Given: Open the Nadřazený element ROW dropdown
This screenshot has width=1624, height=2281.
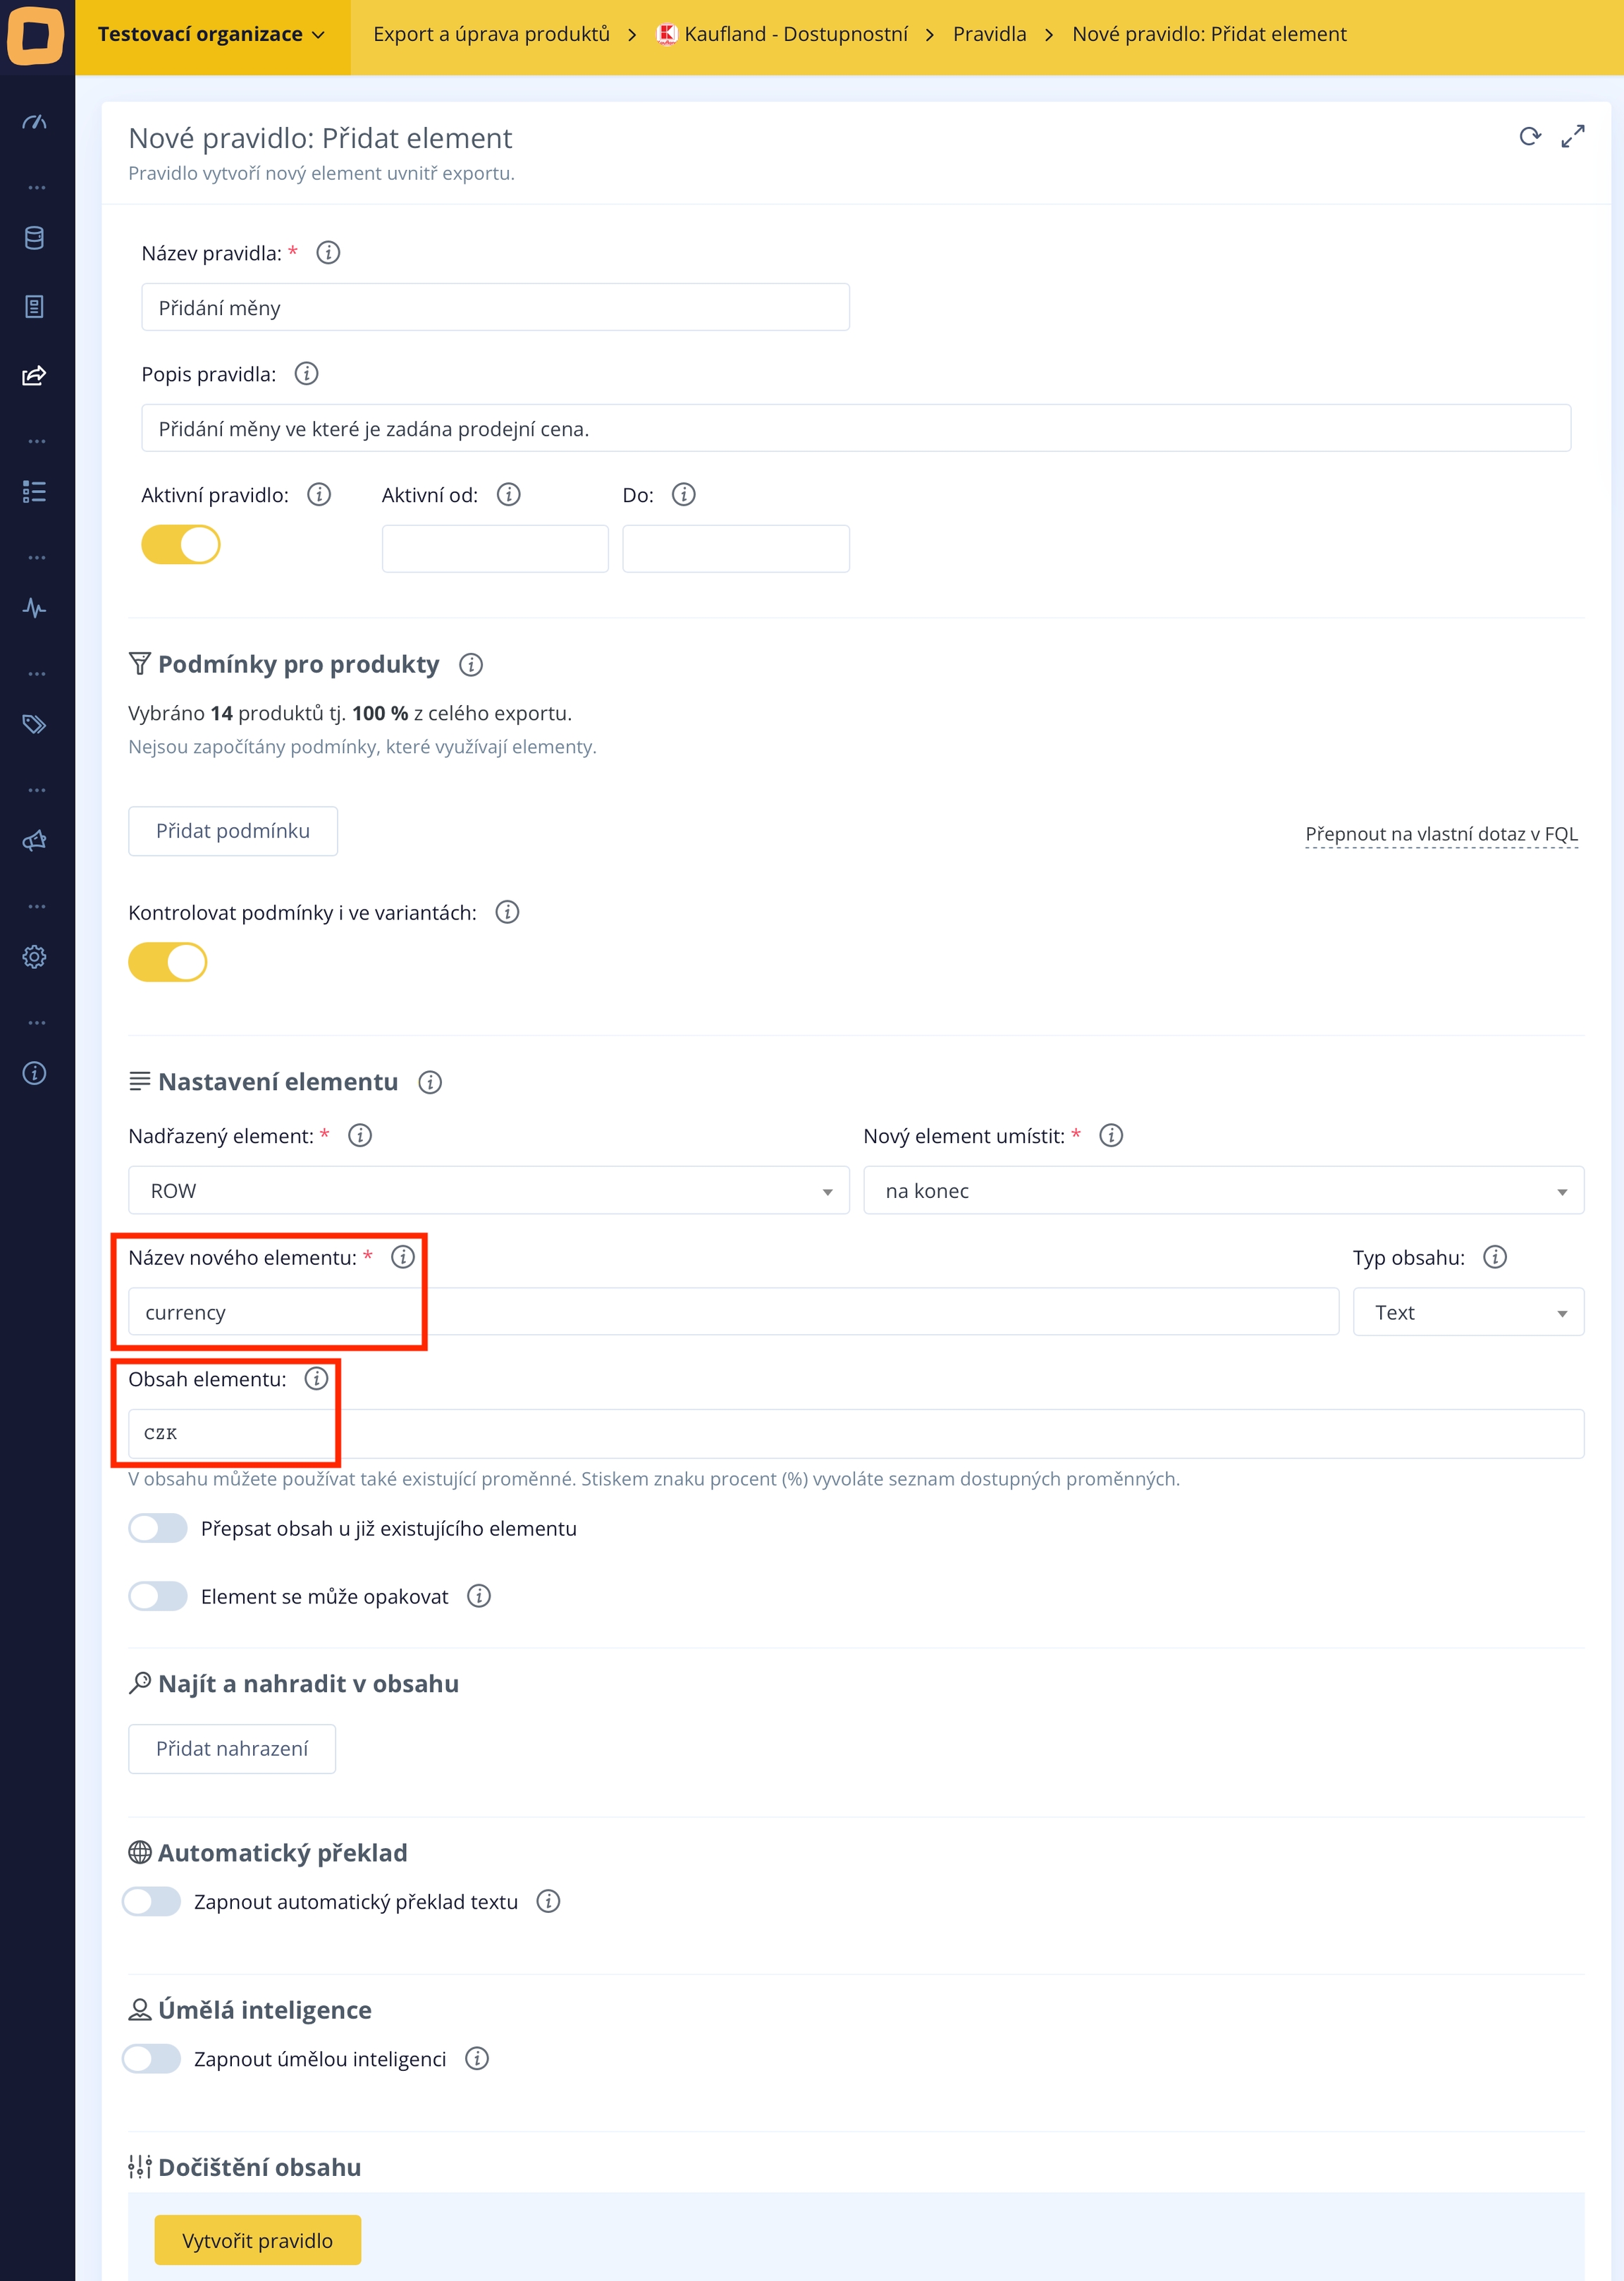Looking at the screenshot, I should coord(488,1190).
